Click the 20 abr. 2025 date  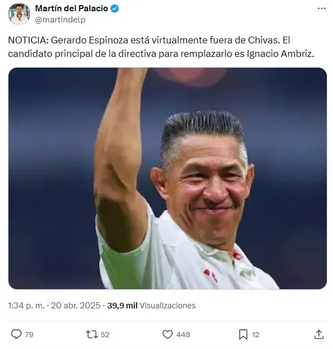point(76,306)
